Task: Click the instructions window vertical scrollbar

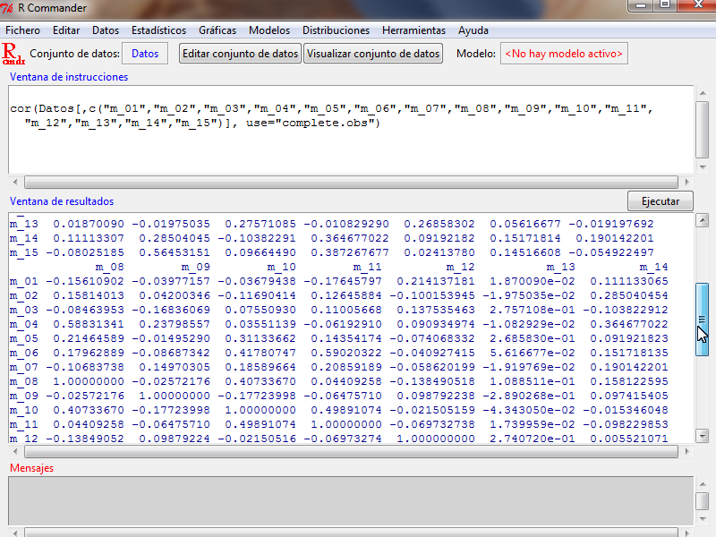Action: tap(703, 130)
